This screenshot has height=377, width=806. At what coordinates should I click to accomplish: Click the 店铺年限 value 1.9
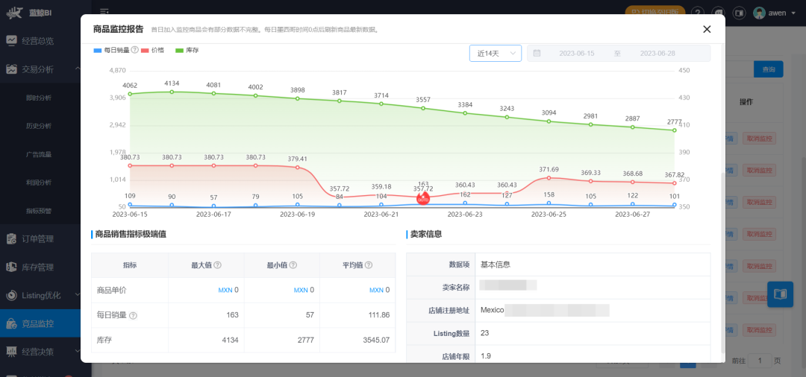485,355
